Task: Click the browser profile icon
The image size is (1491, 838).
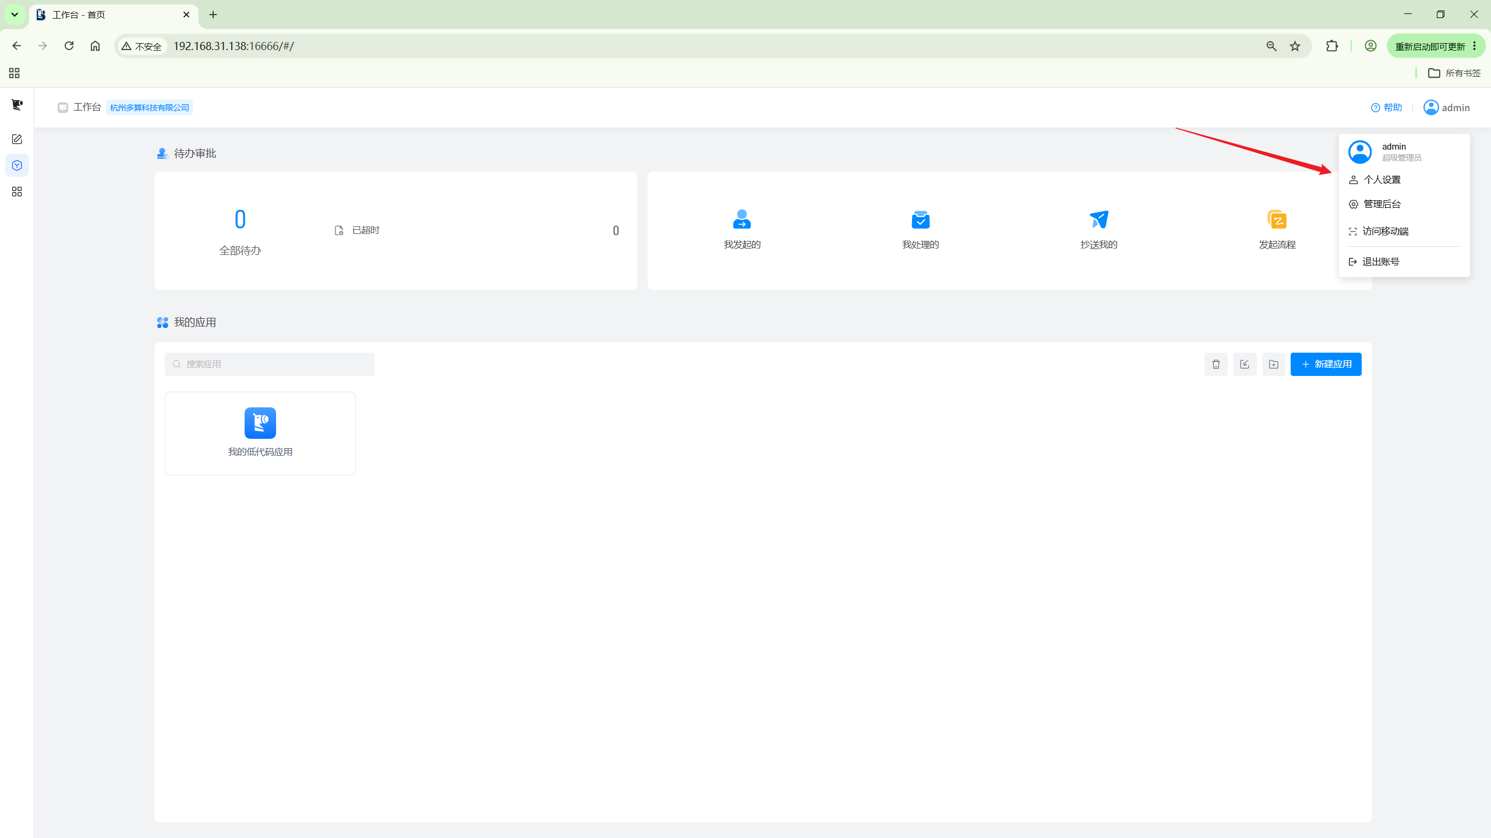Action: coord(1370,46)
